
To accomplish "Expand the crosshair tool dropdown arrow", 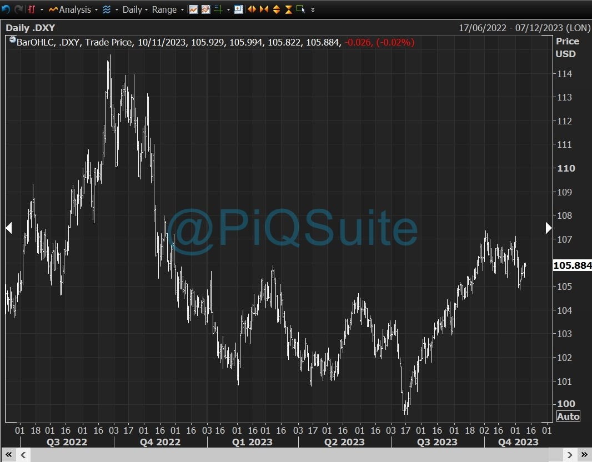I will (228, 10).
